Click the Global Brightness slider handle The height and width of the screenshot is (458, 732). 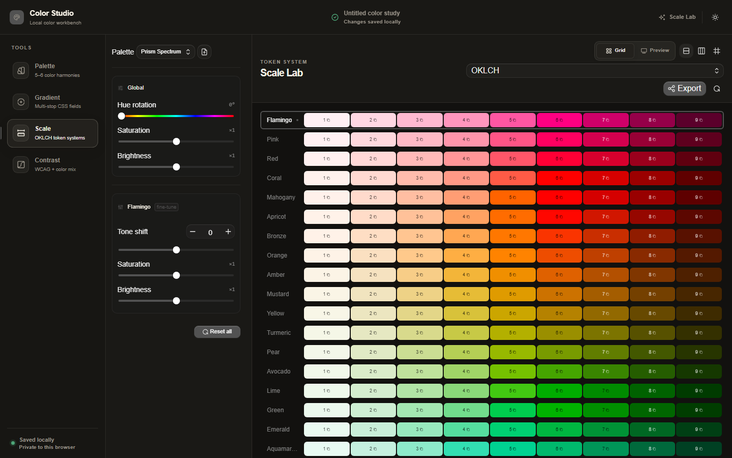(x=176, y=167)
